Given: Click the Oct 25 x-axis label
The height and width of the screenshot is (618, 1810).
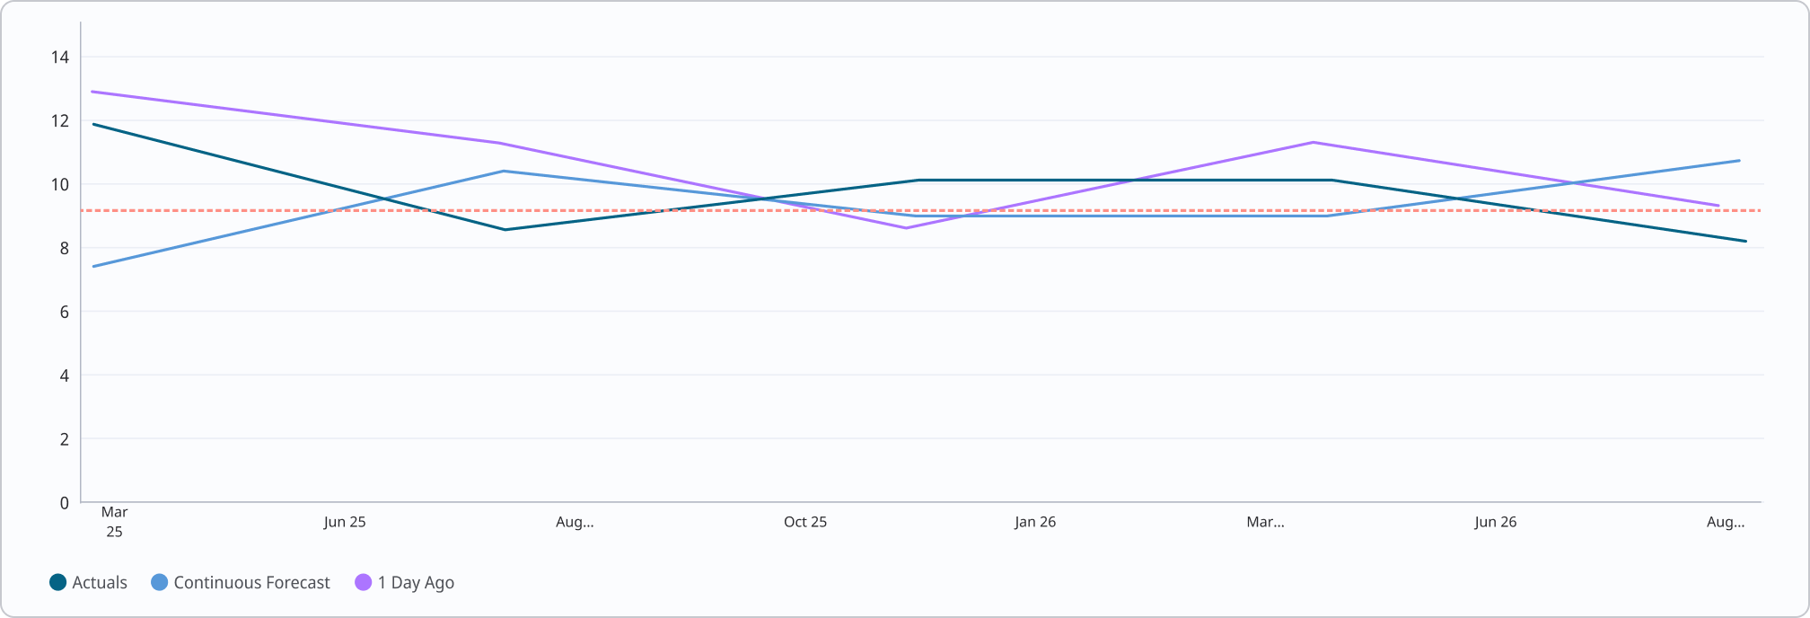Looking at the screenshot, I should [x=805, y=522].
